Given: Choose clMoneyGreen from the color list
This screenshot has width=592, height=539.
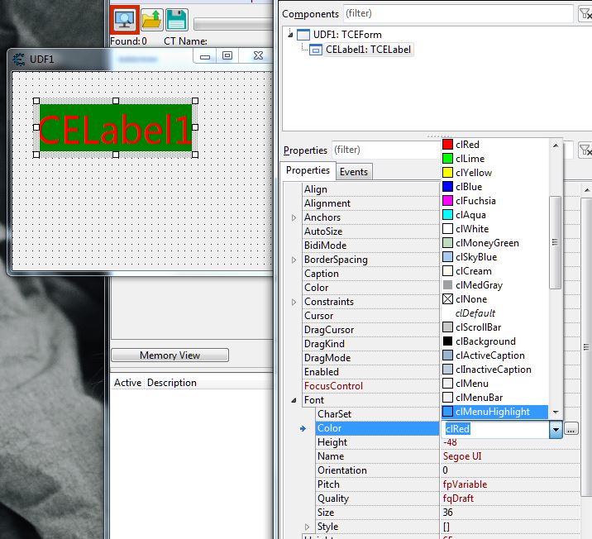Looking at the screenshot, I should pyautogui.click(x=494, y=243).
